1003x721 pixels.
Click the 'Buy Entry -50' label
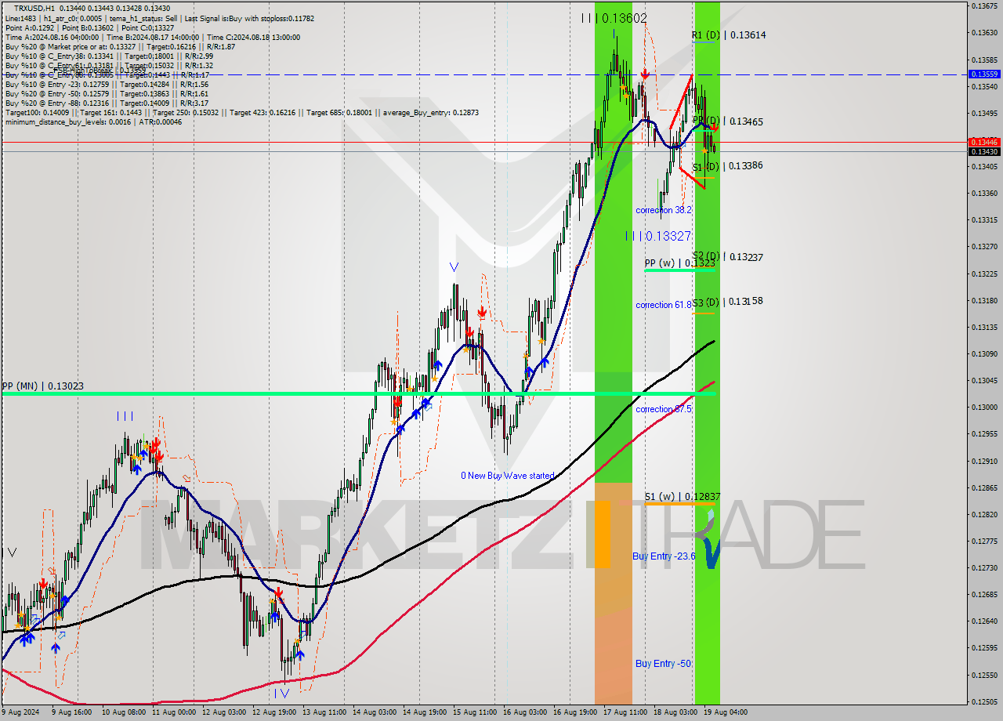663,663
